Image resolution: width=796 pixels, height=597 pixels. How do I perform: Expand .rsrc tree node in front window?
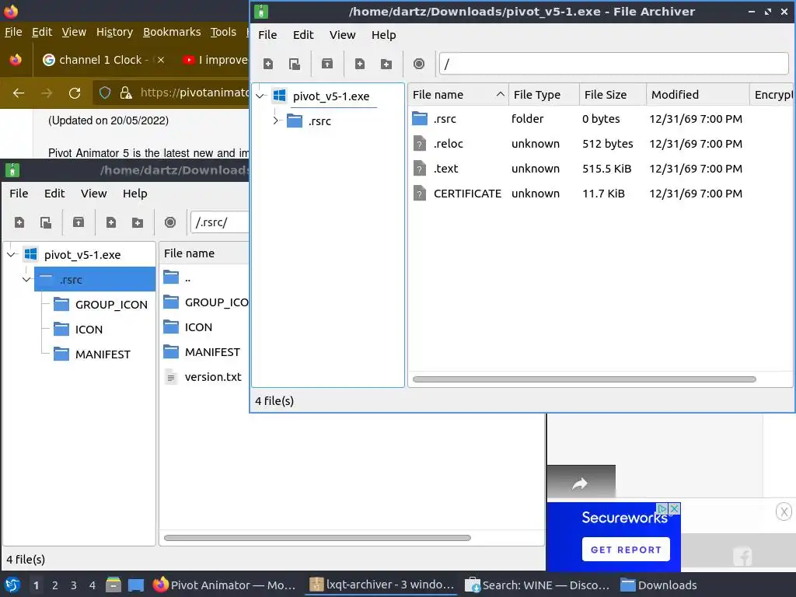click(276, 120)
